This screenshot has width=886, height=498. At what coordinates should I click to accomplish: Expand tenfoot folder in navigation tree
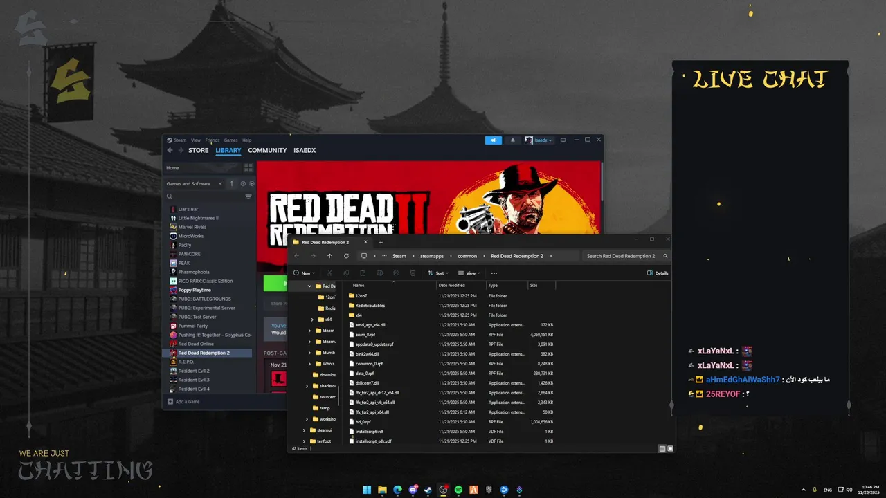(304, 441)
